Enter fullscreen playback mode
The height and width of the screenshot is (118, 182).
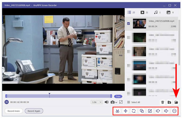[x=121, y=102]
